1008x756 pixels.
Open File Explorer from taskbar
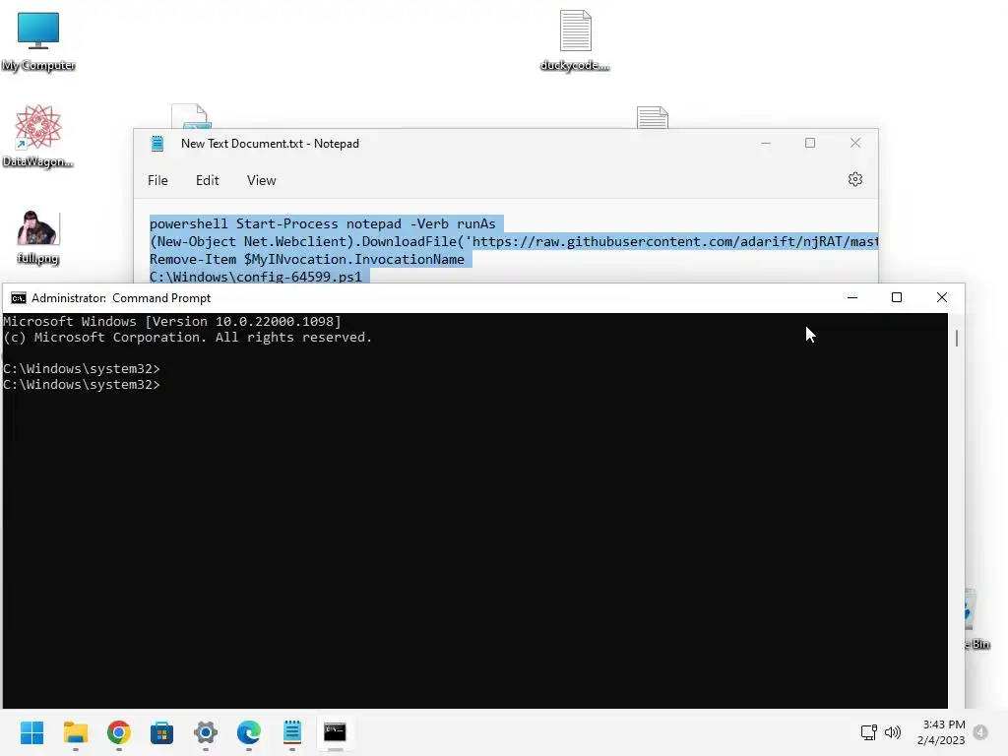coord(76,732)
